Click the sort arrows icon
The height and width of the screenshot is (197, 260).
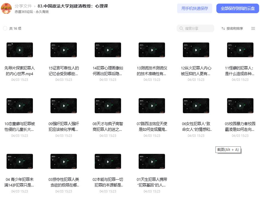tap(223, 28)
